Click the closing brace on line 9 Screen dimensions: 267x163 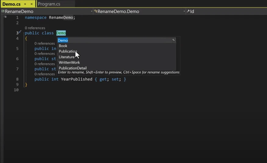tap(26, 85)
